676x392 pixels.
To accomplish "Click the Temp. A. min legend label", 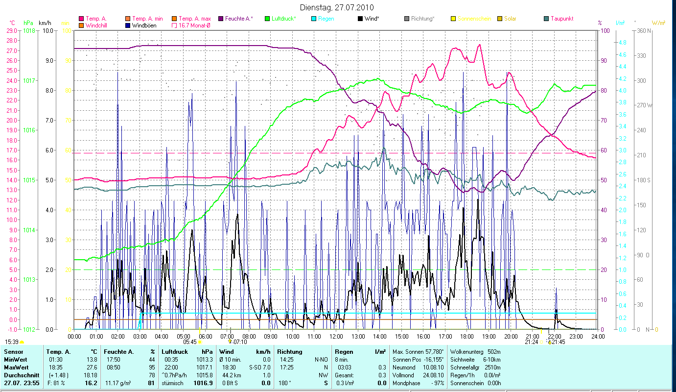I will (147, 19).
